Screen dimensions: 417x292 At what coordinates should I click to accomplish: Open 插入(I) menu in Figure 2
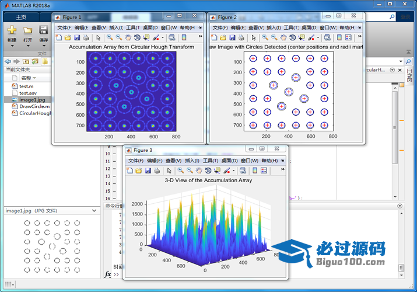point(274,27)
